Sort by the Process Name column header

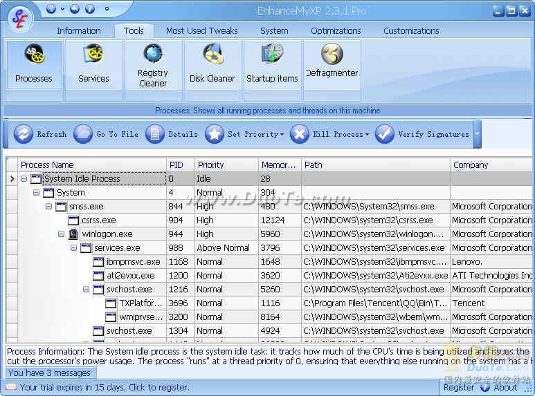pyautogui.click(x=93, y=165)
